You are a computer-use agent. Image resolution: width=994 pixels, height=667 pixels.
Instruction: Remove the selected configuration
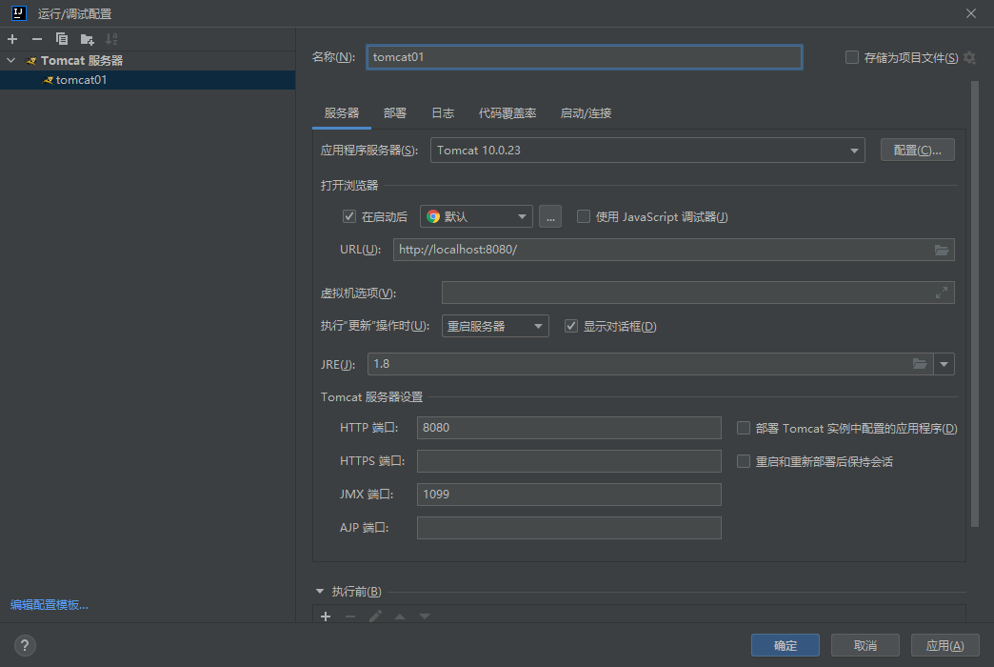tap(37, 39)
